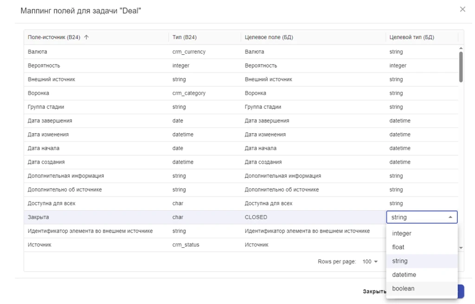Collapse the target type dropdown for Закрыта
Image resolution: width=475 pixels, height=304 pixels.
(450, 217)
